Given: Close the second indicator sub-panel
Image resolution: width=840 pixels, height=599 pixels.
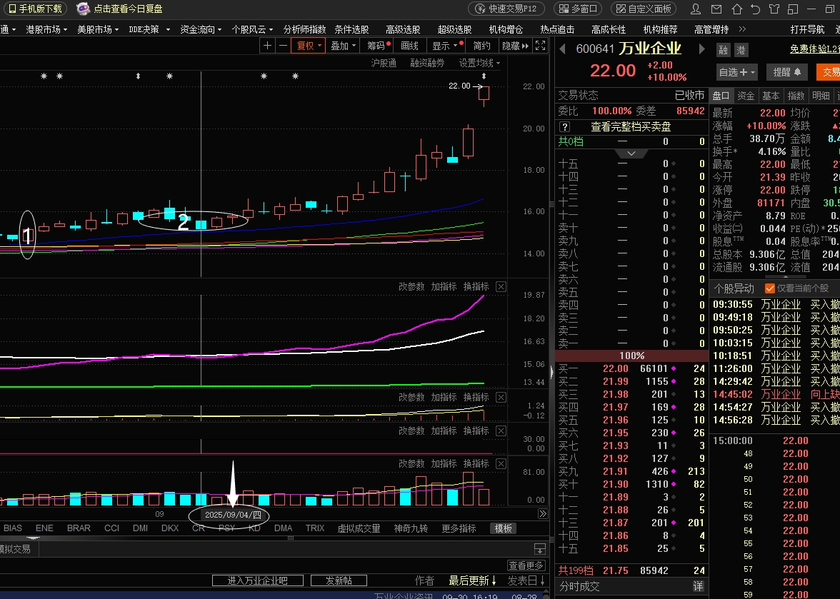Looking at the screenshot, I should coord(501,397).
